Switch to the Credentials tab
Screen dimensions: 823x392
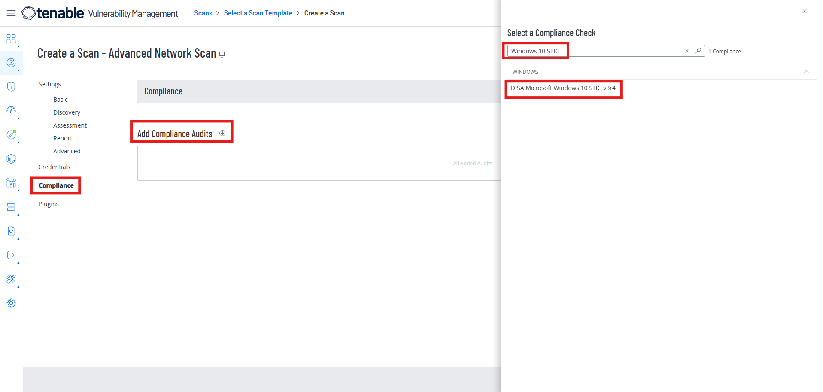[54, 167]
